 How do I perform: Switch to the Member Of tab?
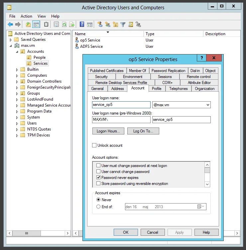coord(137,70)
